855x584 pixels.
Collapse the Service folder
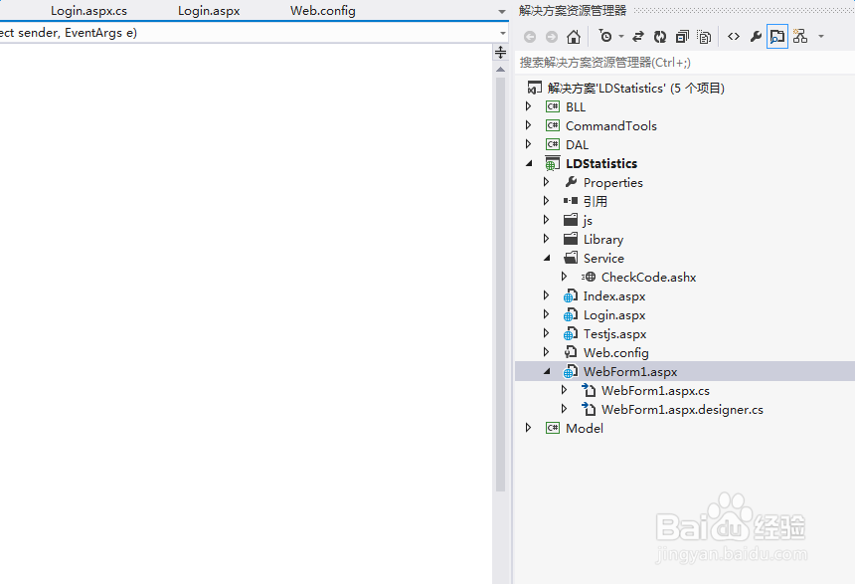pyautogui.click(x=547, y=258)
